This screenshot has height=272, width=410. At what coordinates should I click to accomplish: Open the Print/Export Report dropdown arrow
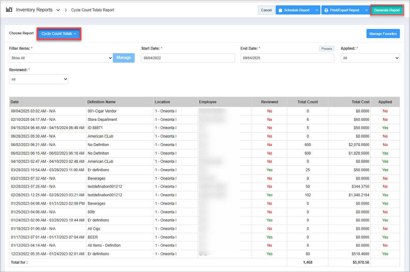click(366, 10)
